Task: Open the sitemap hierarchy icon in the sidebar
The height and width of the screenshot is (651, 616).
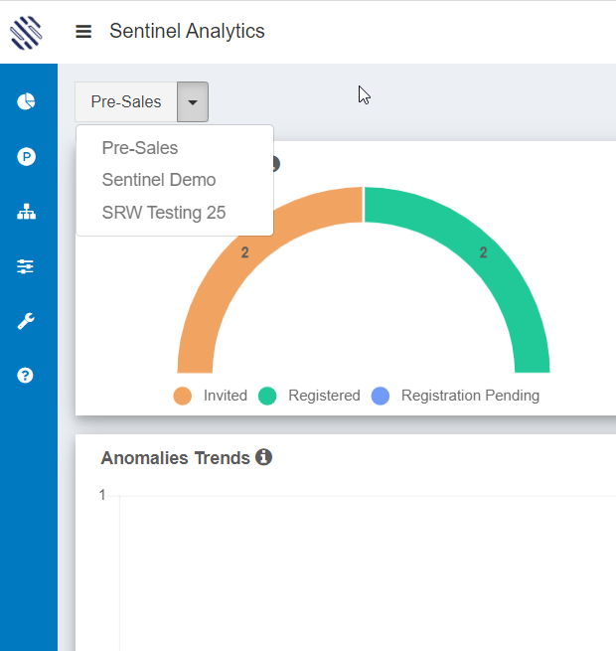Action: coord(26,212)
